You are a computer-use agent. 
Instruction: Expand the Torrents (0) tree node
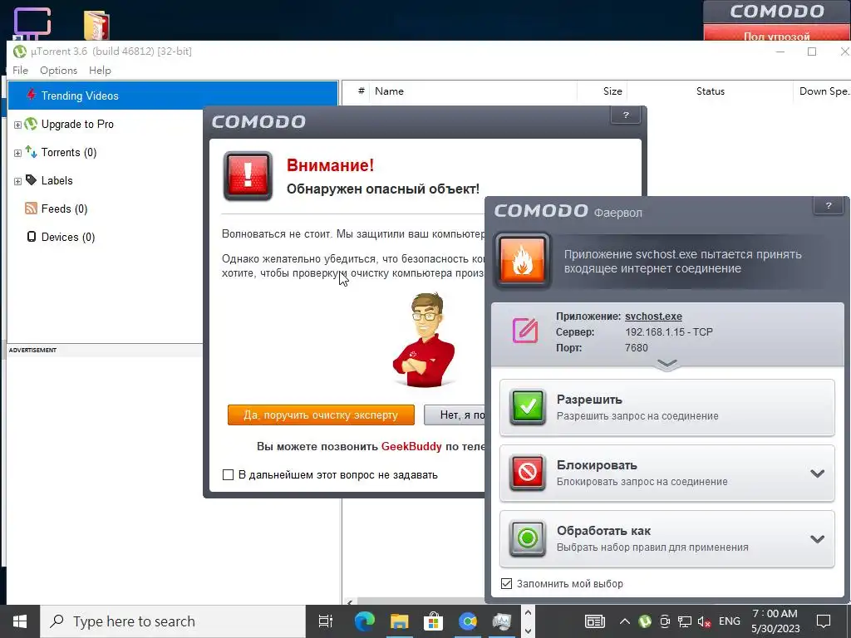(x=17, y=153)
